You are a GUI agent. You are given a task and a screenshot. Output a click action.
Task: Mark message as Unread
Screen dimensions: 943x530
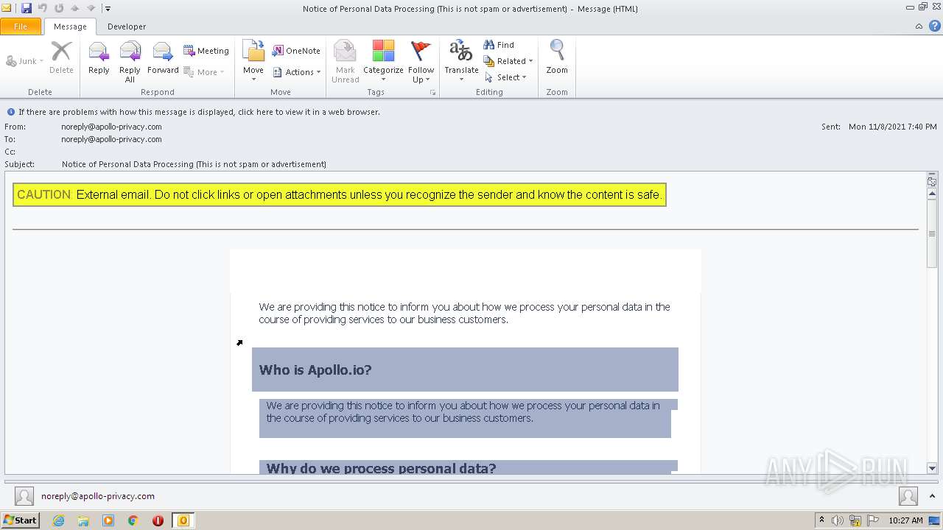tap(345, 62)
